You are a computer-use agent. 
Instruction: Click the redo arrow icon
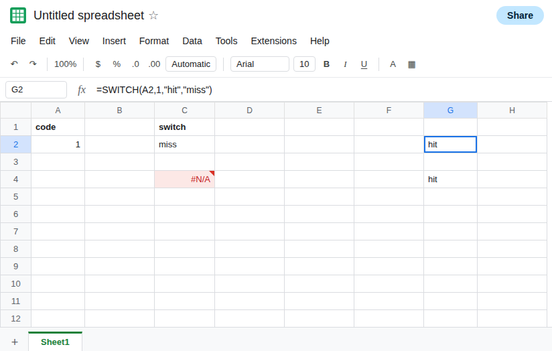coord(33,64)
